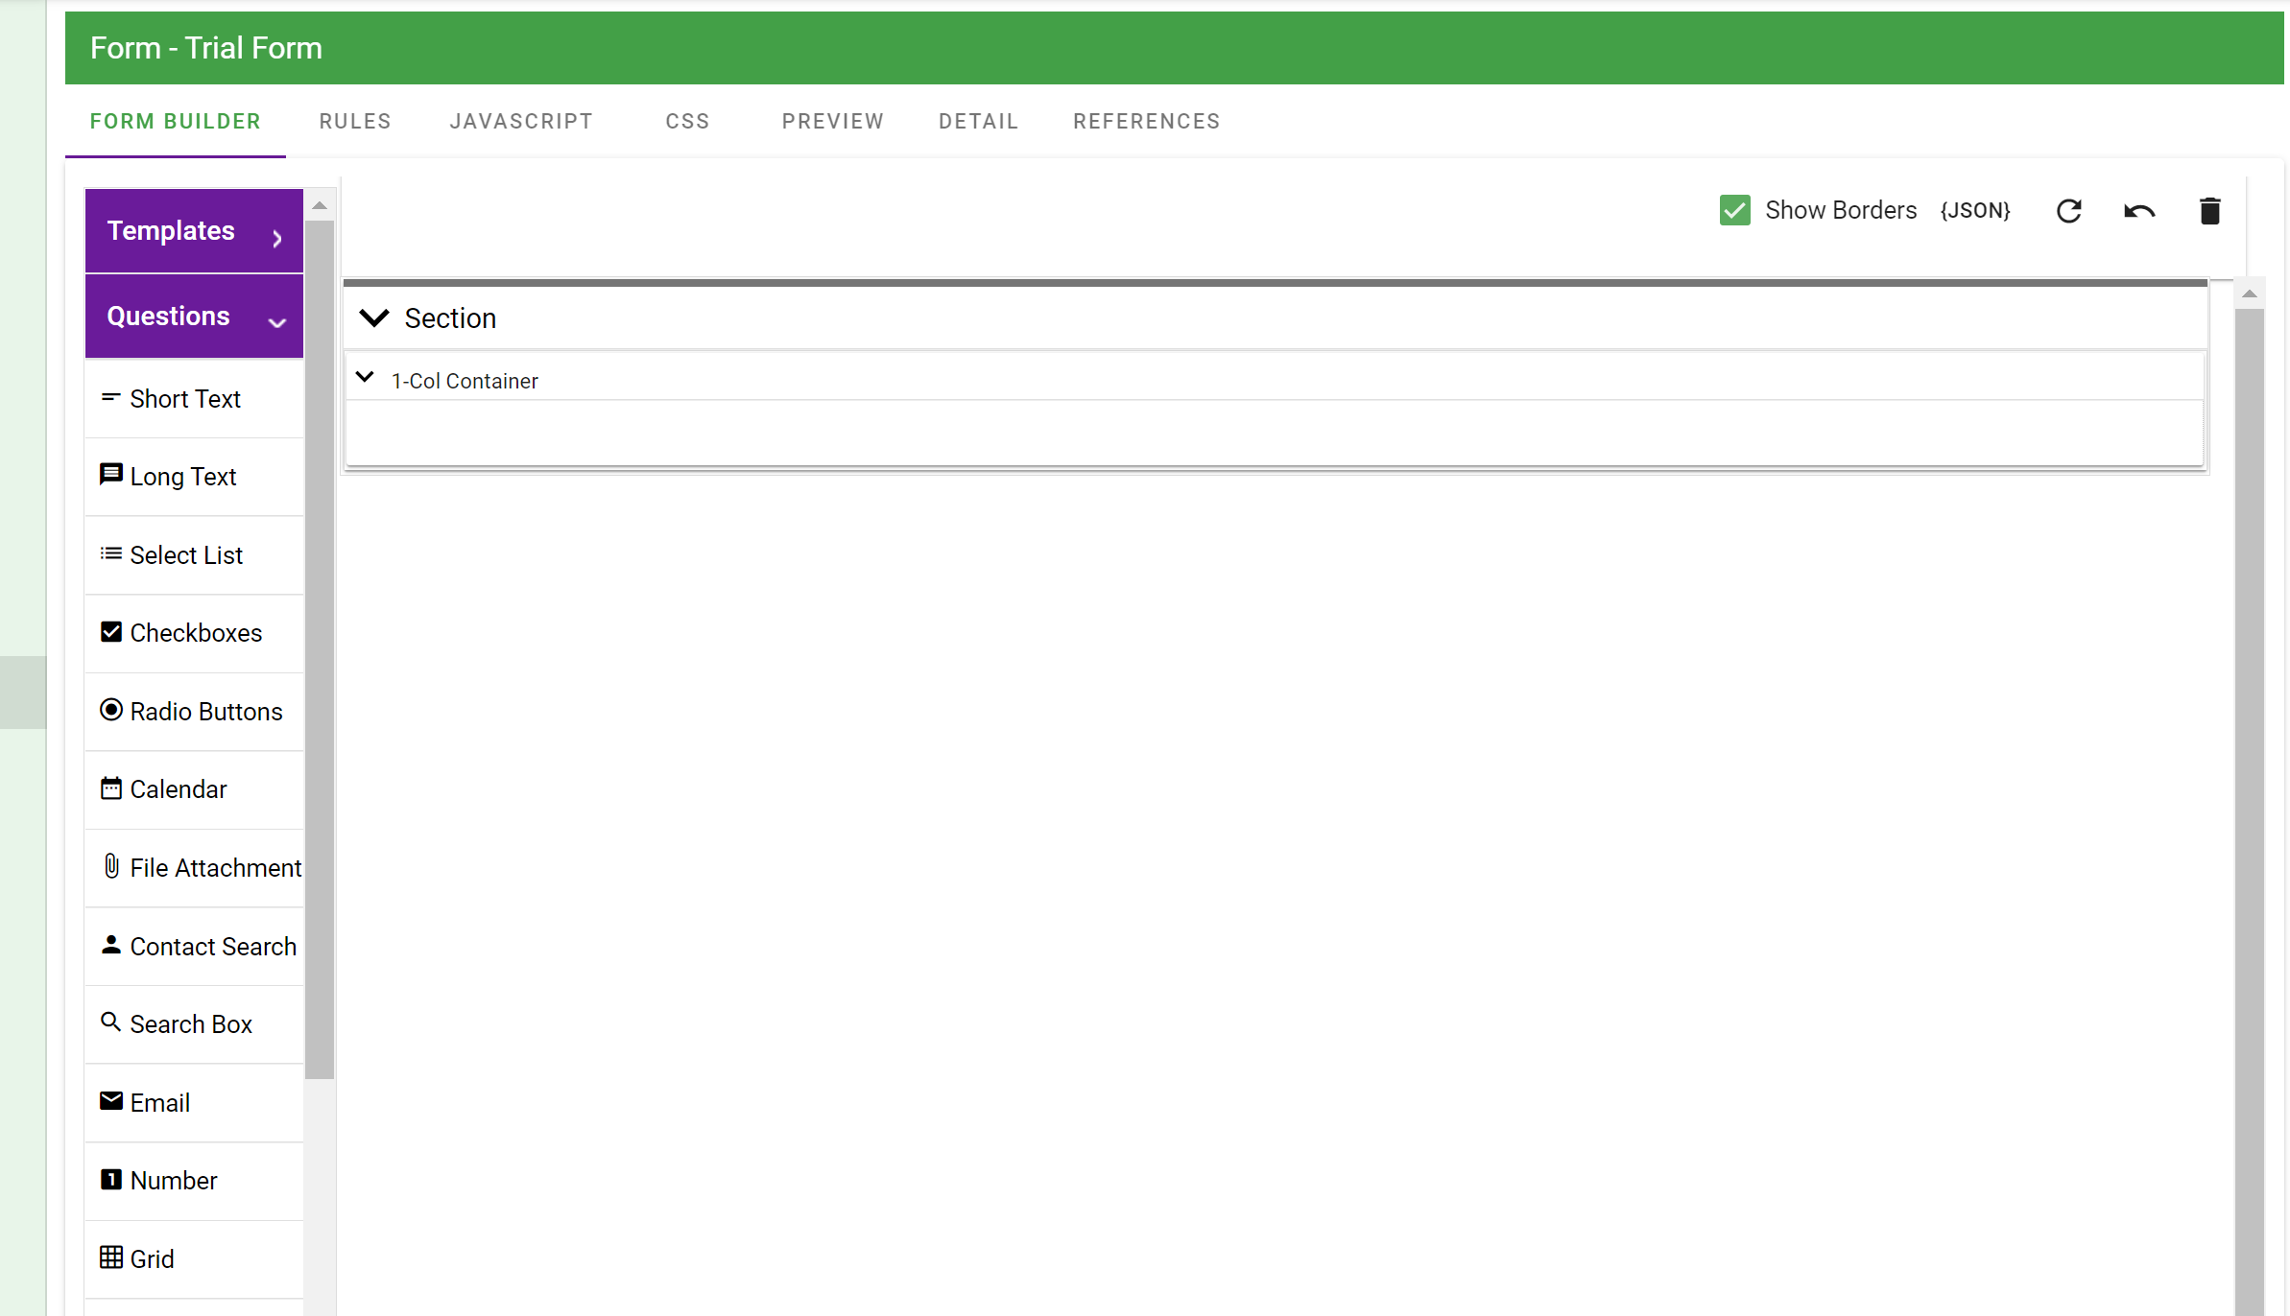Collapse the Questions panel

(194, 317)
